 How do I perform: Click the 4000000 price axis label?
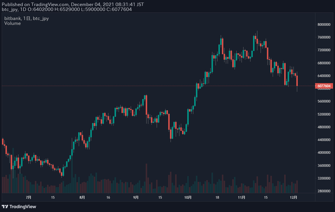coord(324,153)
